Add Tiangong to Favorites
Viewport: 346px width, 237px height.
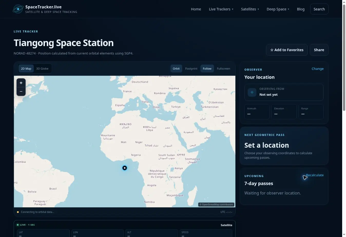(287, 50)
